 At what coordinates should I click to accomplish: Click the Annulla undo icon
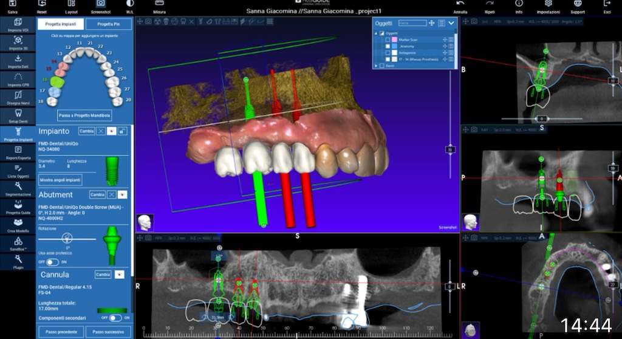460,4
